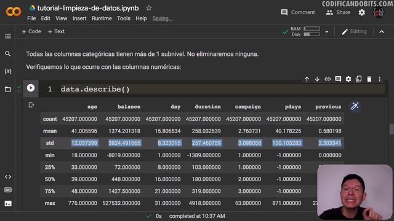Screen dimensions: 394x221
Task: Open the find and replace search panel
Action: (x=8, y=53)
